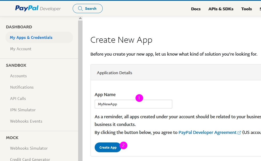
Task: Open the Tools menu
Action: pos(247,9)
